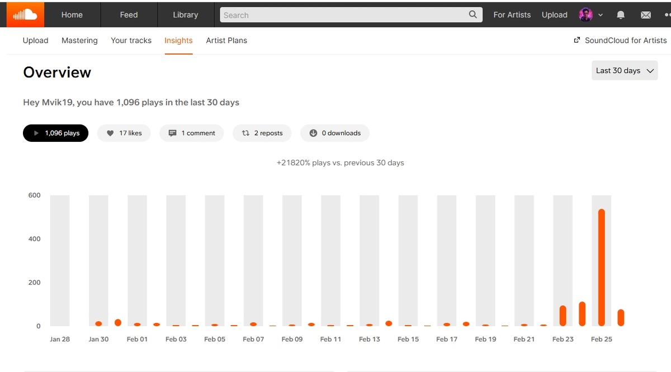Click the '+21820% plays vs. previous 30 days' text

click(340, 163)
